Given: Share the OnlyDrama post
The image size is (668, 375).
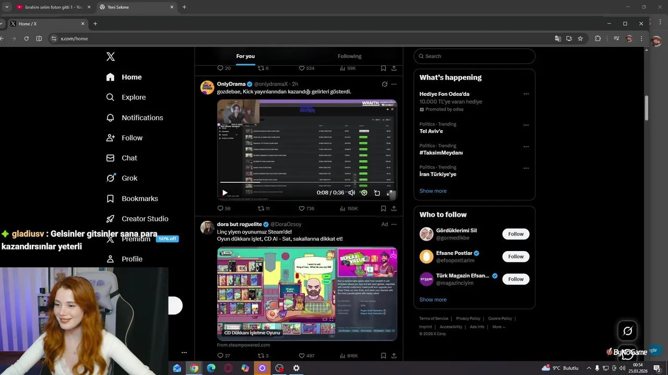Looking at the screenshot, I should (x=394, y=208).
